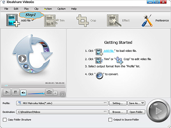The width and height of the screenshot is (171, 128).
Task: Open the Play menu
Action: pos(26,9)
